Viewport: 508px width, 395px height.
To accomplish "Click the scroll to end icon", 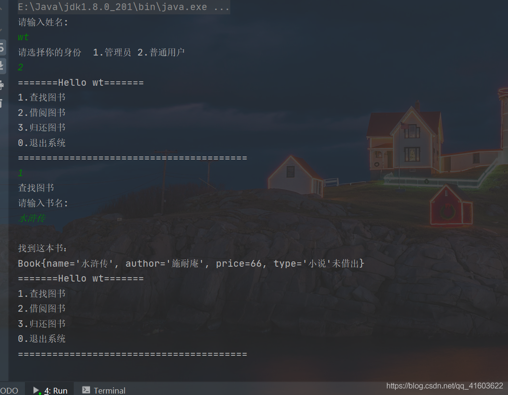I will pyautogui.click(x=1, y=66).
